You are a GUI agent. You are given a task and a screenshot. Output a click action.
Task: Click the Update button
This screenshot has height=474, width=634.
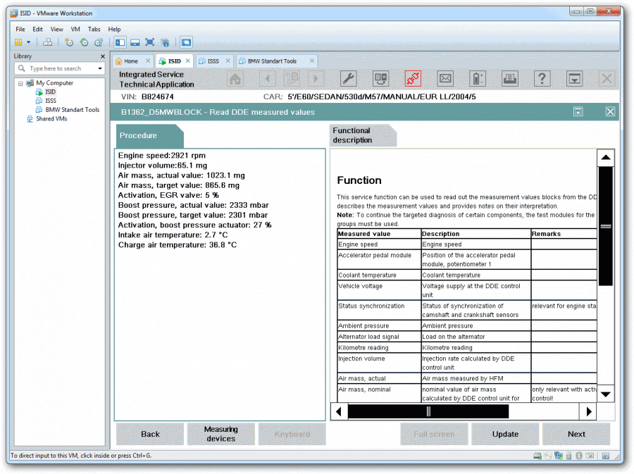pyautogui.click(x=505, y=434)
